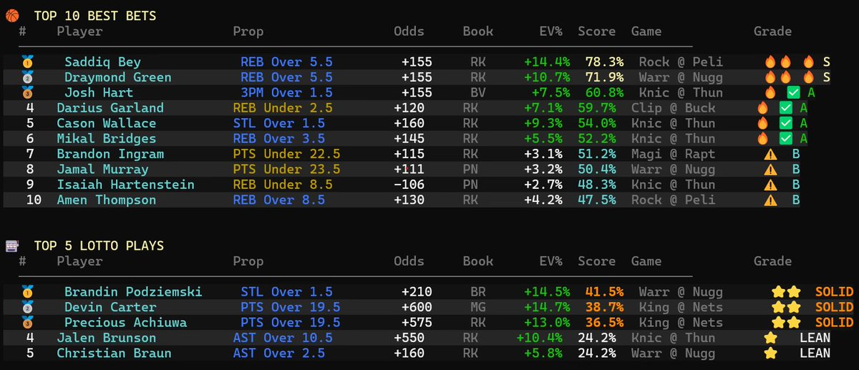Screen dimensions: 859x370
Task: Click the gold medal next to Saddiq Bey
Action: click(27, 62)
